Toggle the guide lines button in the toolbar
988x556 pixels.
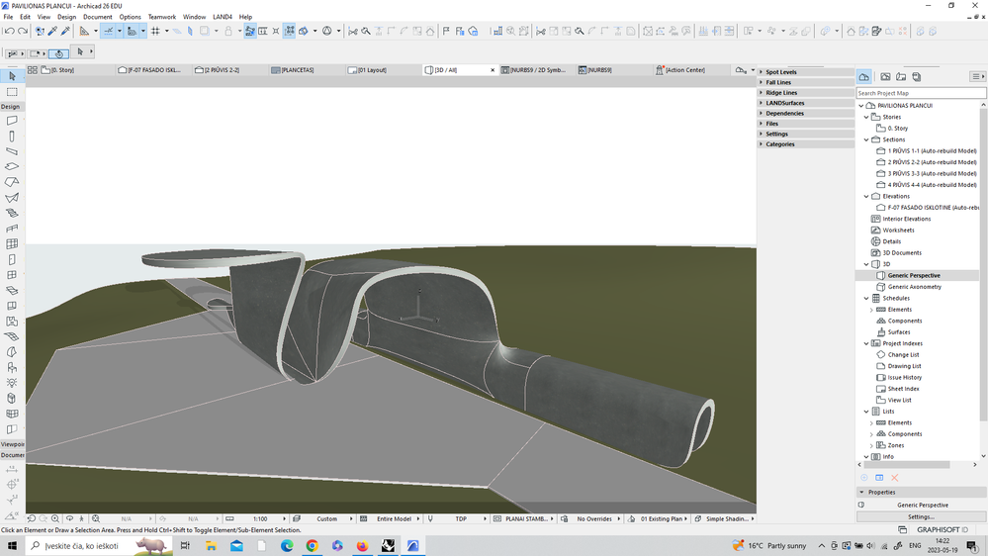pos(110,32)
